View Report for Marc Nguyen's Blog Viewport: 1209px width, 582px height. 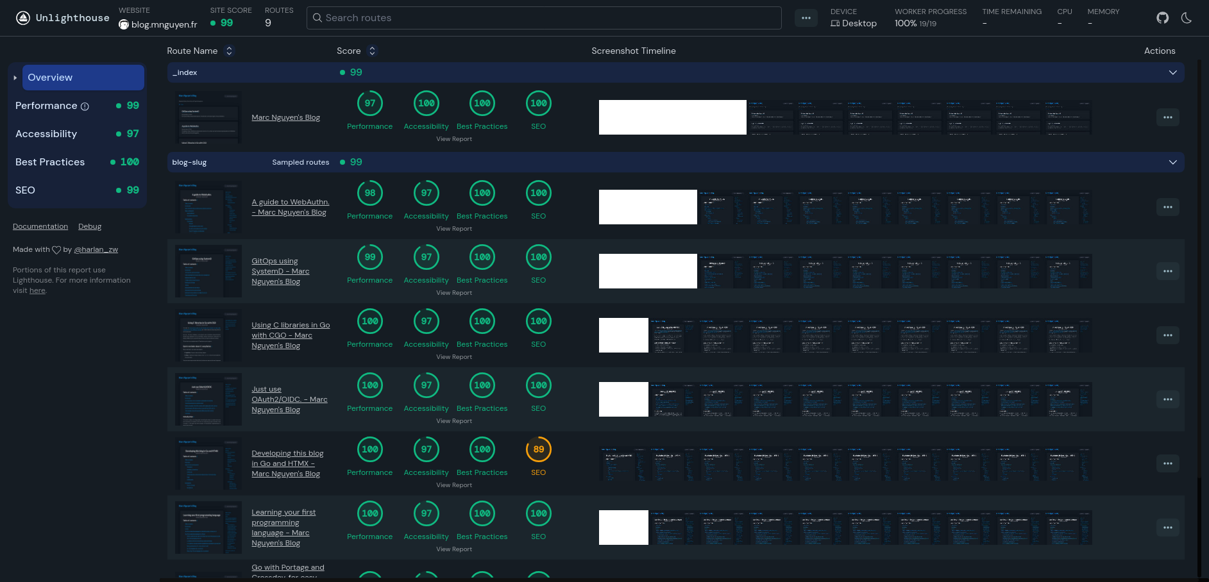coord(454,139)
